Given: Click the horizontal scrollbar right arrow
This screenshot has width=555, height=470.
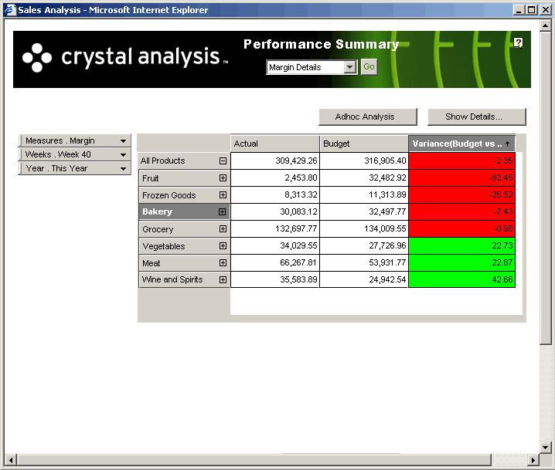Looking at the screenshot, I should (x=533, y=460).
